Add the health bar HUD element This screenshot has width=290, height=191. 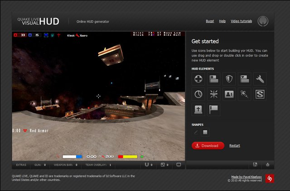(214, 79)
